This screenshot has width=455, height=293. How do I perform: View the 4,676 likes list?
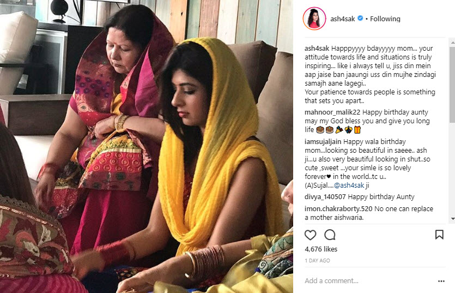(321, 249)
